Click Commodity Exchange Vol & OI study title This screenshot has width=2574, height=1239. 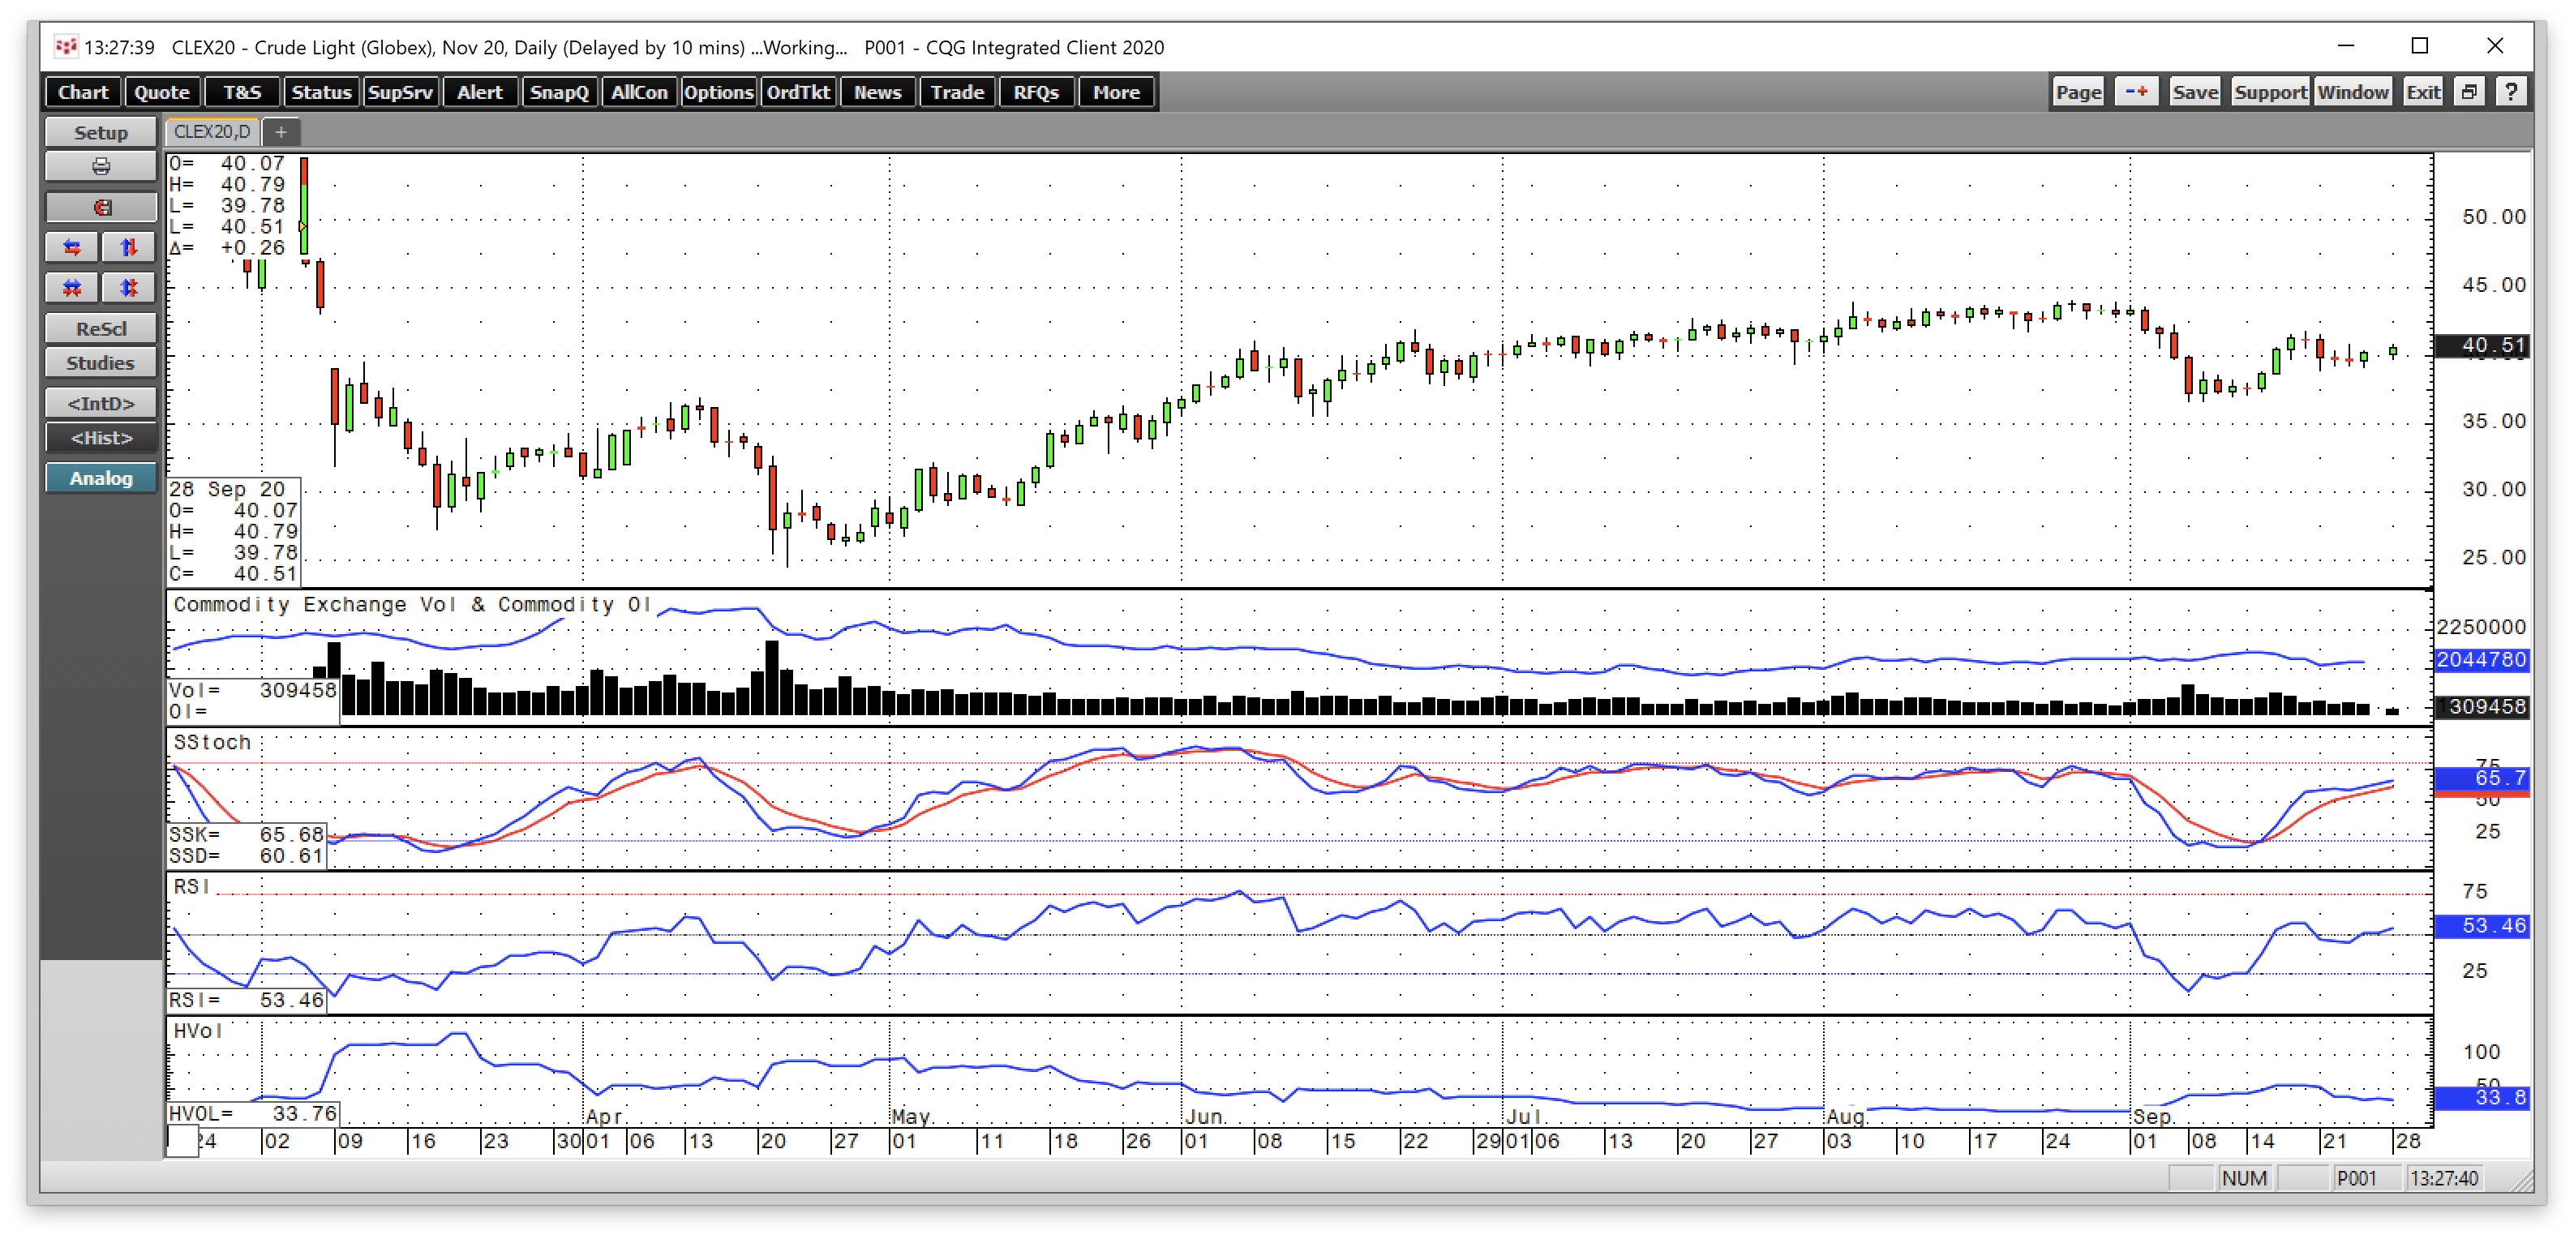(x=412, y=605)
